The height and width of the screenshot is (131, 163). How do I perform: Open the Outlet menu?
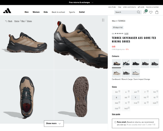coord(82,12)
